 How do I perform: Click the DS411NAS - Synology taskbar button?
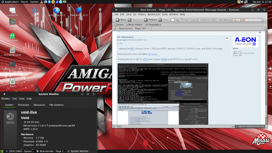(x=20, y=151)
